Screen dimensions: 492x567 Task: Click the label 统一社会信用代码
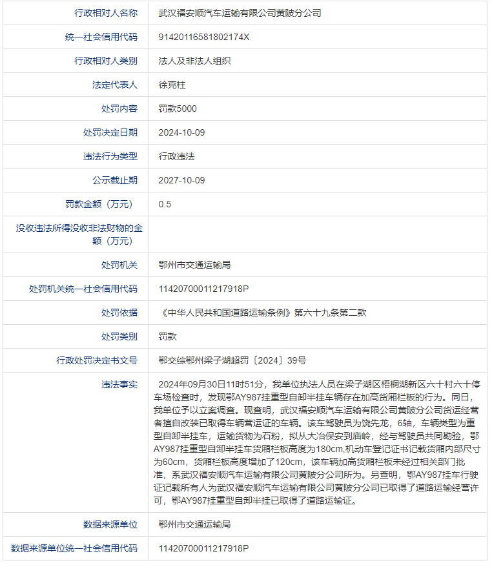101,37
